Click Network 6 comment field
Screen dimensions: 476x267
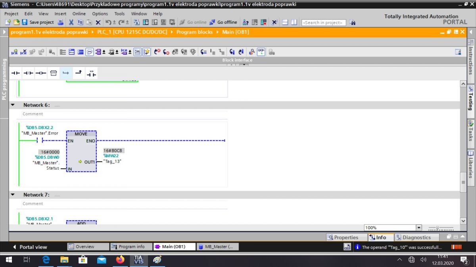pyautogui.click(x=125, y=114)
